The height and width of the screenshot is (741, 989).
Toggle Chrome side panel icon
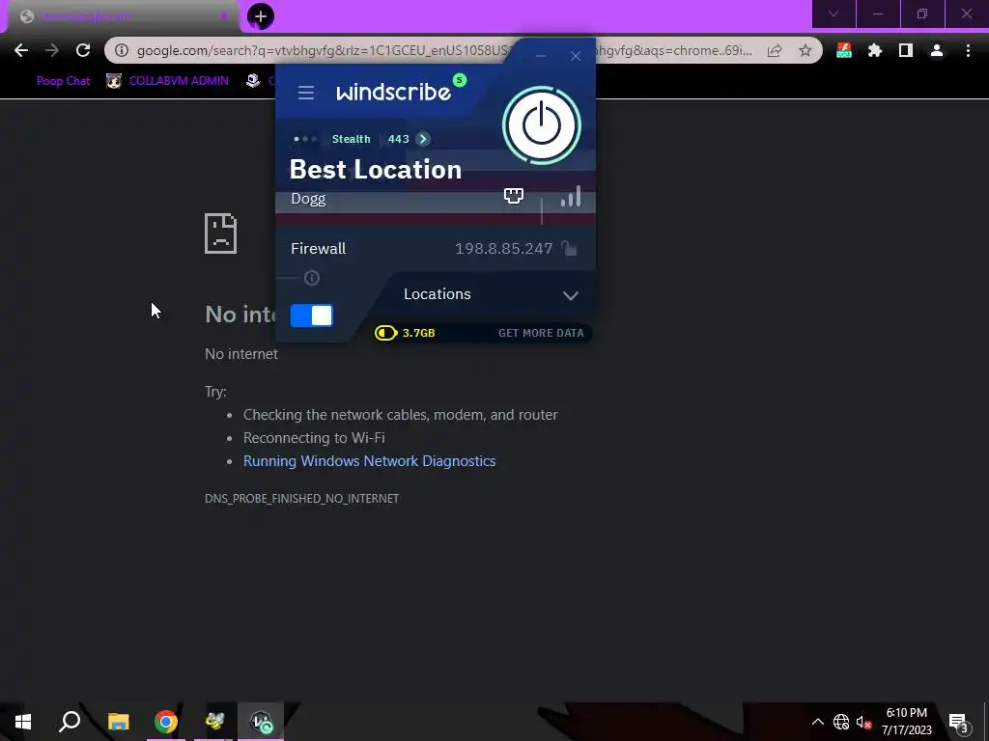point(906,50)
